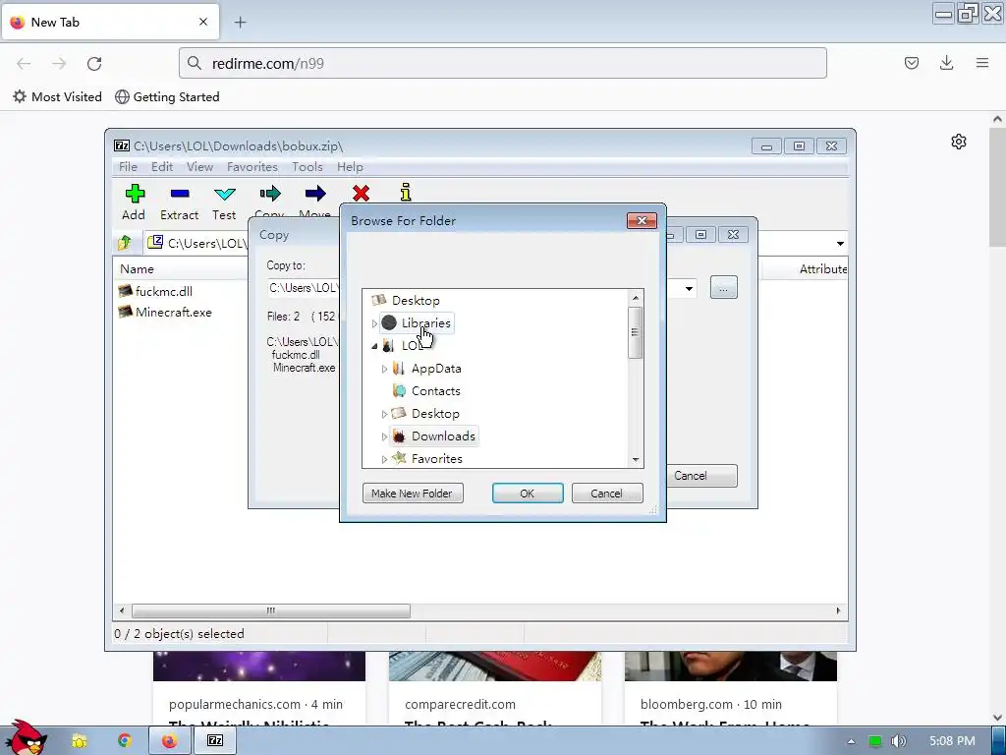Expand the Downloads folder node
This screenshot has height=755, width=1006.
(x=384, y=436)
